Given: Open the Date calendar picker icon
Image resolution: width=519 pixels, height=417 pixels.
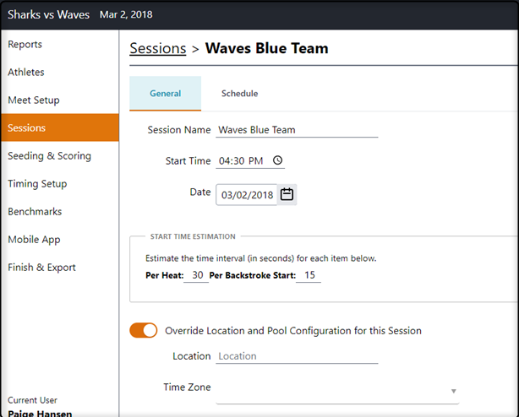Looking at the screenshot, I should coord(287,194).
